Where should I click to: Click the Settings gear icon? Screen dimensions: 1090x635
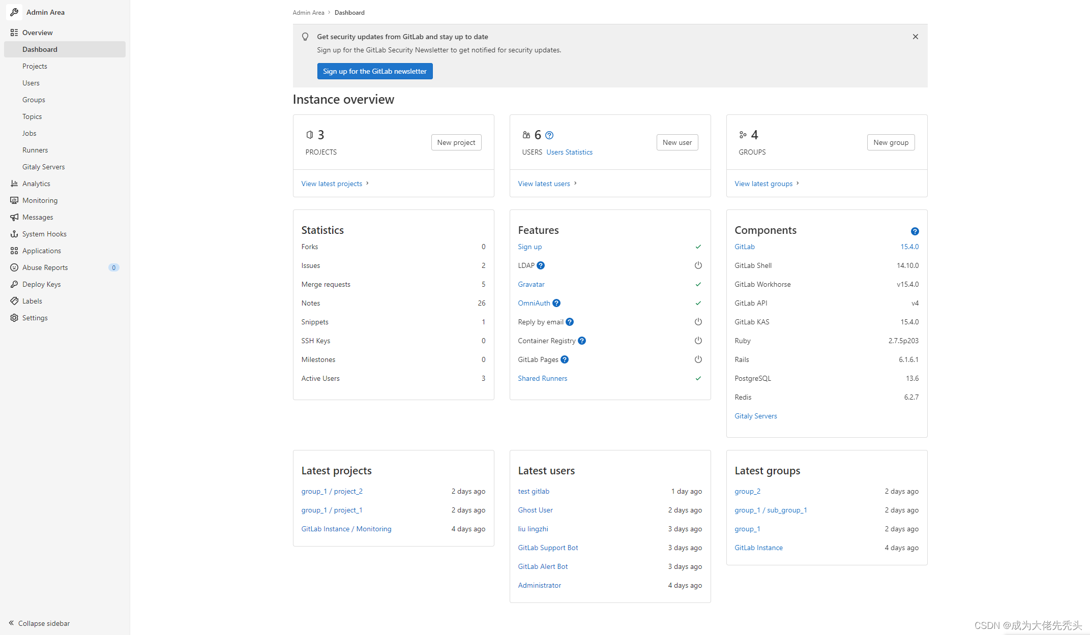[x=14, y=318]
